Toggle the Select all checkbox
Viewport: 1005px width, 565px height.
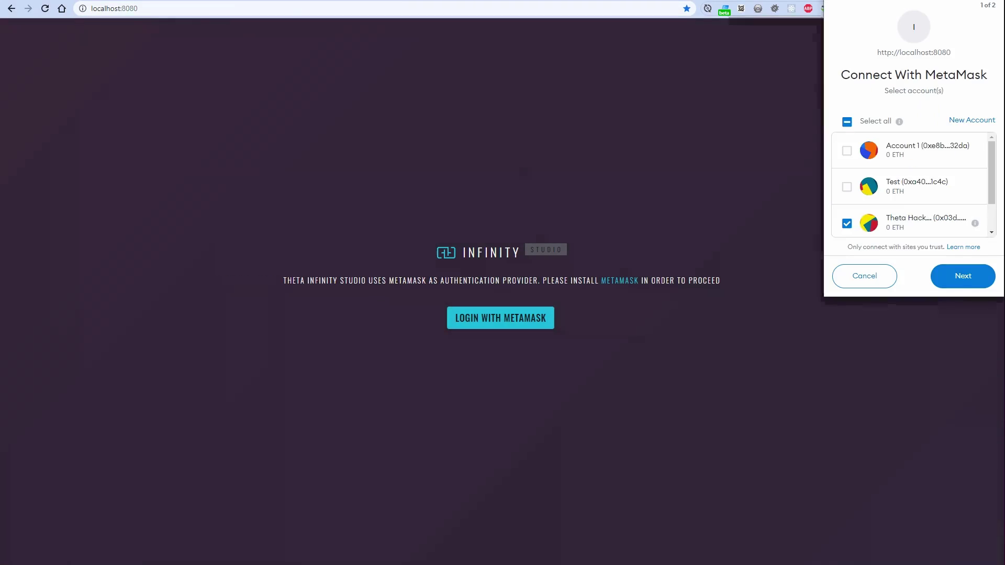847,122
